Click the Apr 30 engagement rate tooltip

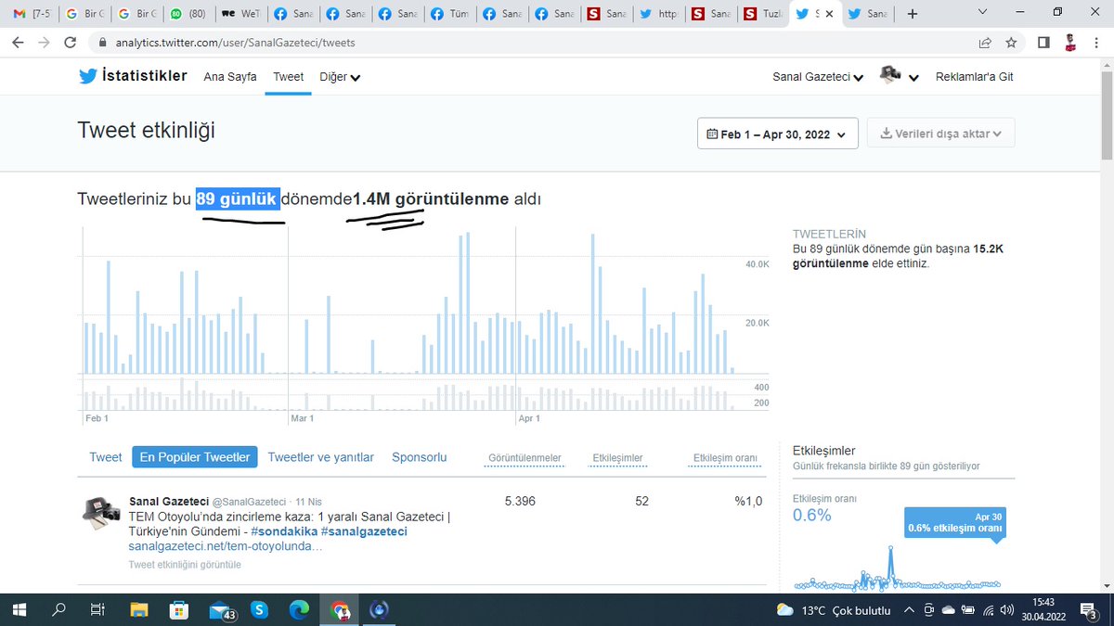click(953, 522)
